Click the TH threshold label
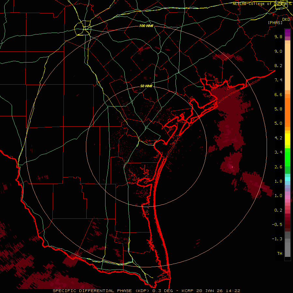 [280, 254]
